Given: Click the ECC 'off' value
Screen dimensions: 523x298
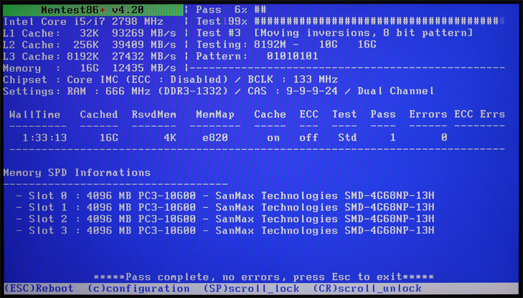Looking at the screenshot, I should click(x=309, y=137).
